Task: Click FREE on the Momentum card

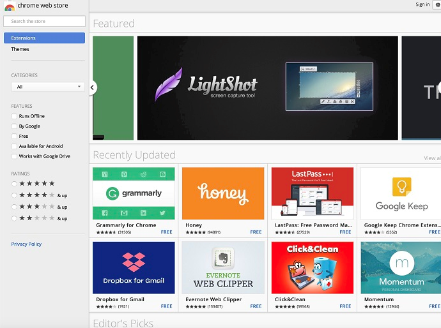Action: [x=435, y=306]
